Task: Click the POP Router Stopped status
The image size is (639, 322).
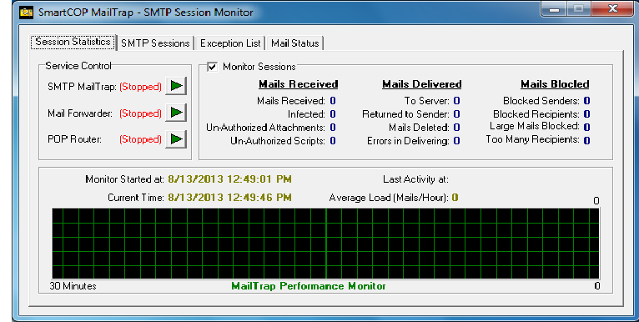Action: [141, 139]
